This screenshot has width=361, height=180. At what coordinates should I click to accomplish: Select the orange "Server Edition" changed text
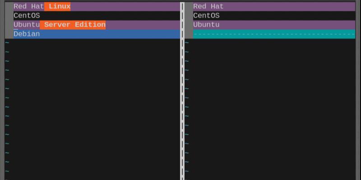(x=73, y=25)
